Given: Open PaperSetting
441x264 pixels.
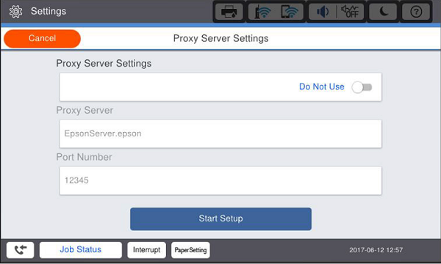Looking at the screenshot, I should tap(190, 249).
